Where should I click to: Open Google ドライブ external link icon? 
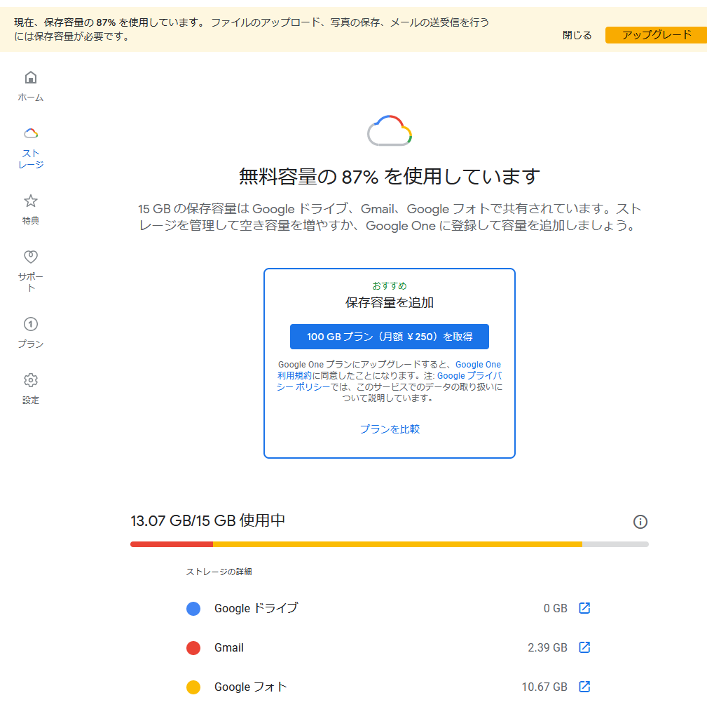pyautogui.click(x=584, y=608)
